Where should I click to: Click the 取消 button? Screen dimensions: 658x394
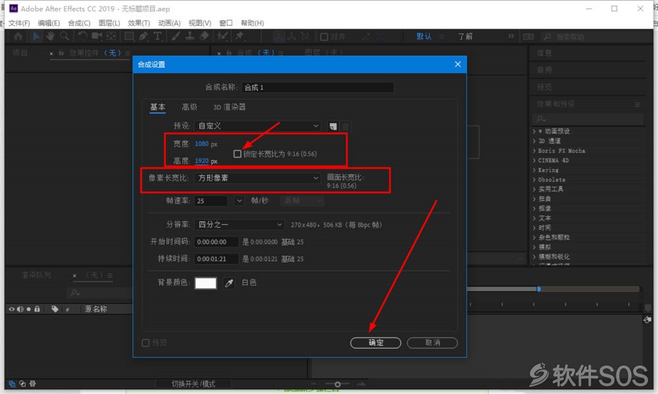432,343
